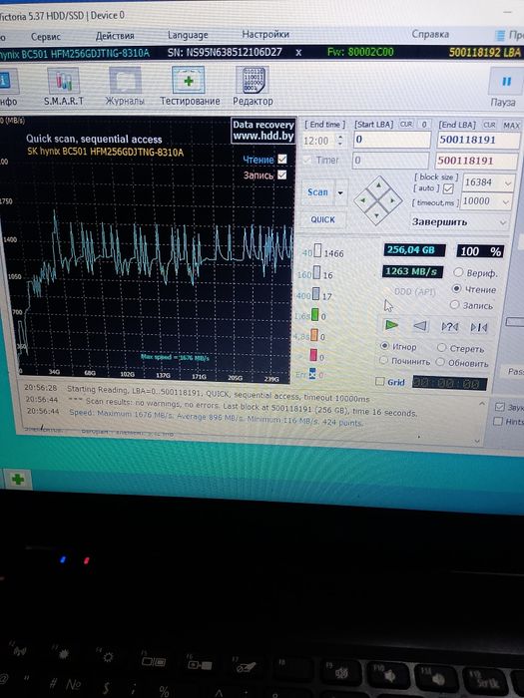The width and height of the screenshot is (524, 698).
Task: Open the block size 16384 dropdown
Action: (508, 183)
